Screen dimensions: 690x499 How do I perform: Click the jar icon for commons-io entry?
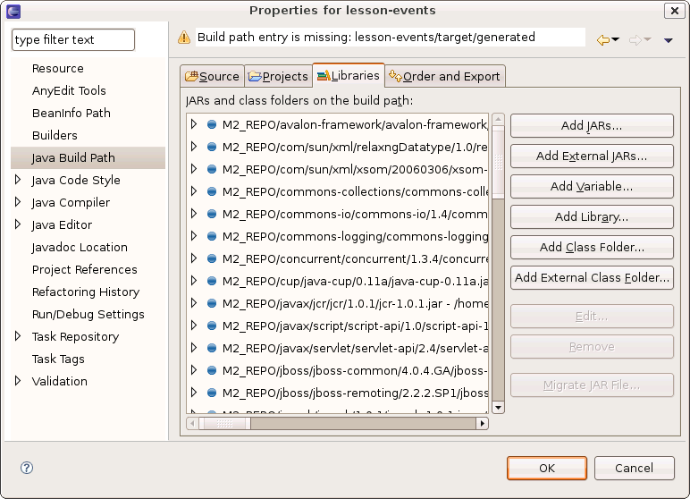pyautogui.click(x=212, y=214)
